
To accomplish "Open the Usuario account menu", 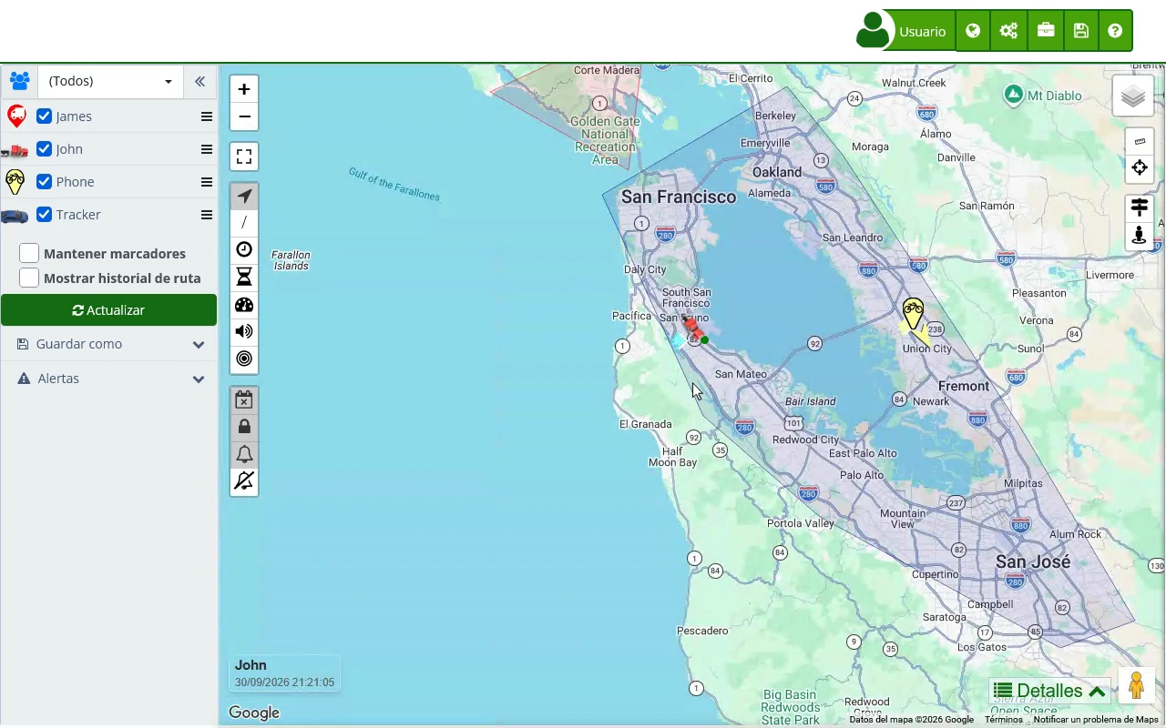I will pos(905,31).
